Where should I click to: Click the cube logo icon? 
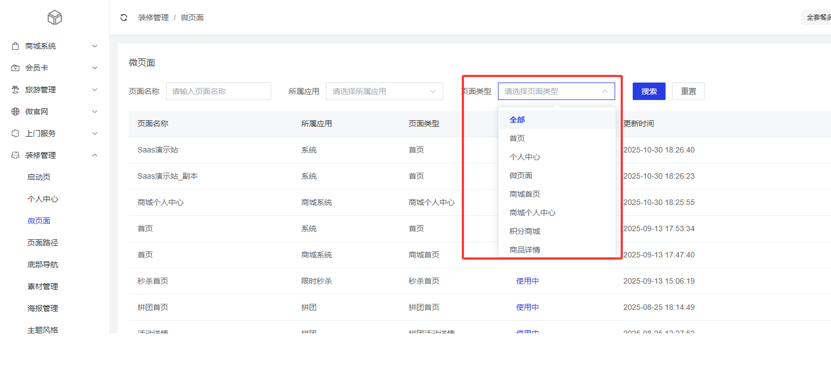coord(55,18)
